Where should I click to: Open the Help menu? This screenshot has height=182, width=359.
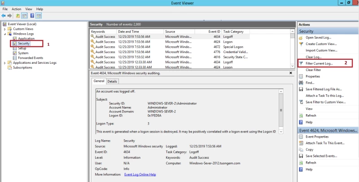(x=39, y=9)
